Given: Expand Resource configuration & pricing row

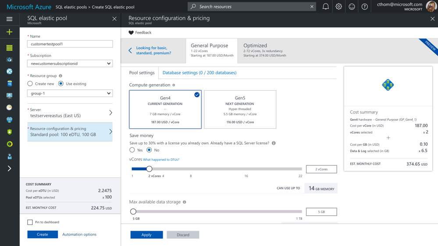Looking at the screenshot, I should pos(70,132).
